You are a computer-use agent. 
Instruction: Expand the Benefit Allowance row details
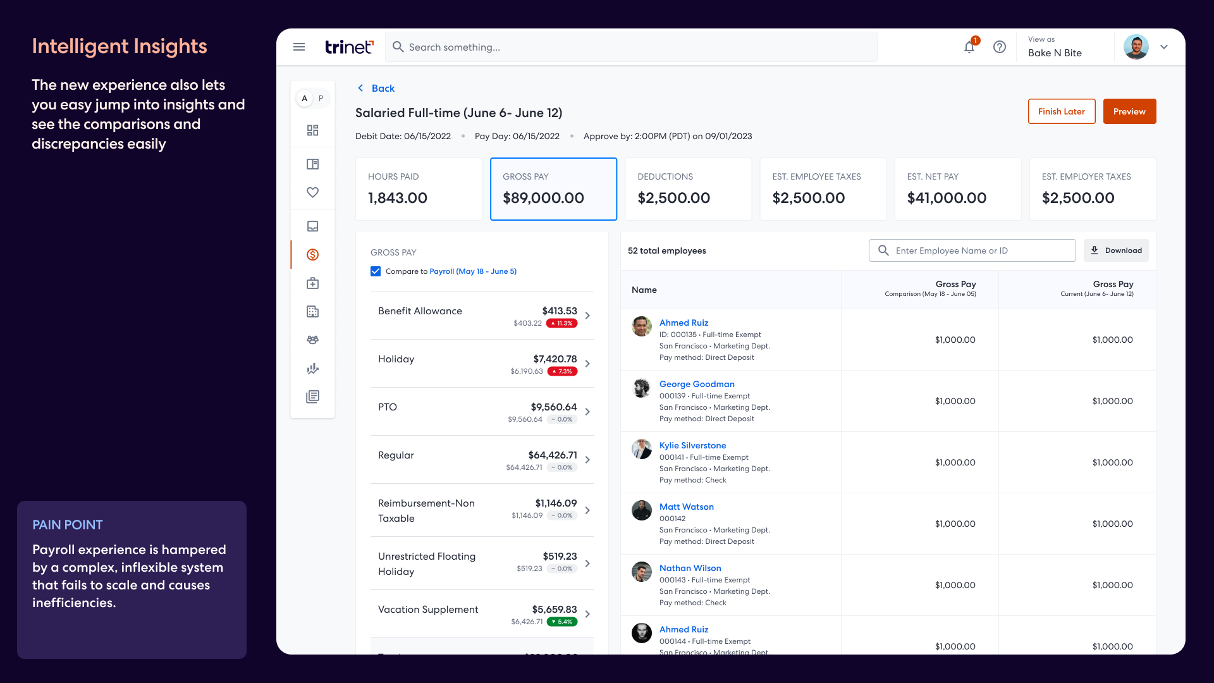(x=587, y=316)
